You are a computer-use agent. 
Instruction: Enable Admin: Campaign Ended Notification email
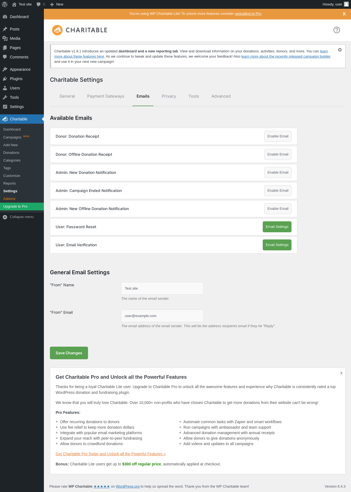click(278, 191)
